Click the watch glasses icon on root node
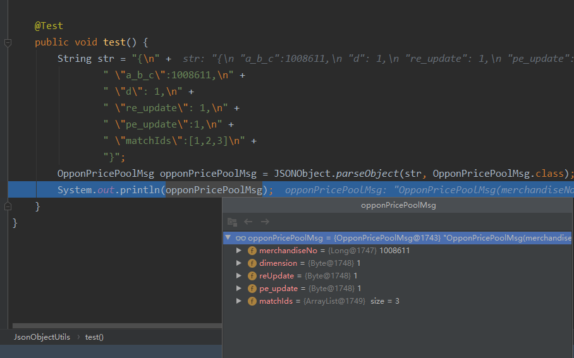Screen dimensions: 574x358 coord(240,239)
